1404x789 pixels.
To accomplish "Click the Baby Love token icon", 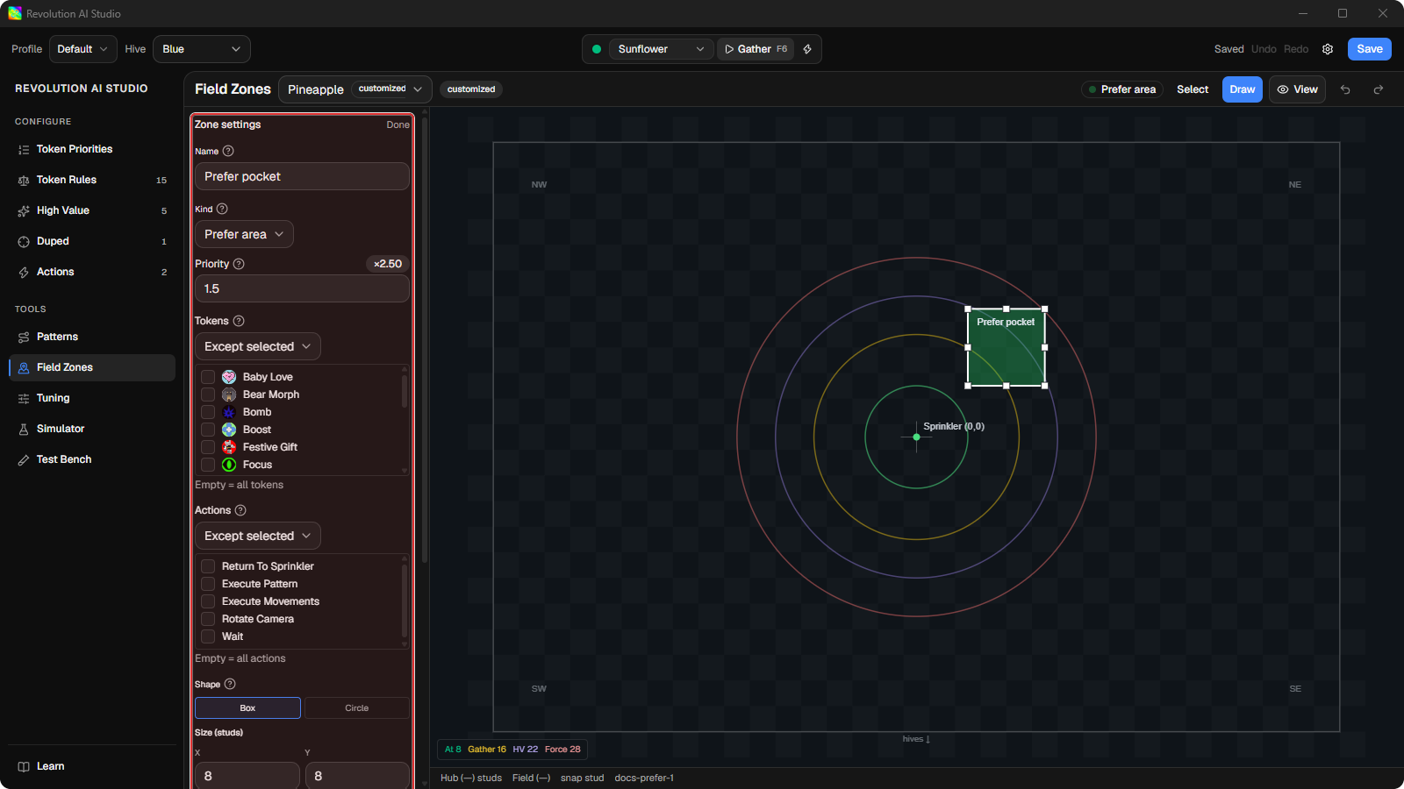I will tap(229, 377).
